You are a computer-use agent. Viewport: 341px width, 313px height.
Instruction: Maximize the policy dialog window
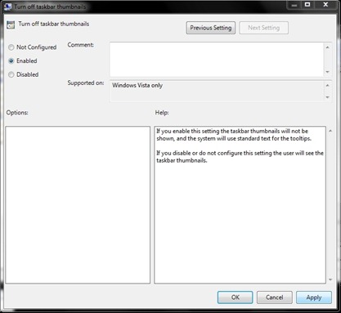coord(307,5)
